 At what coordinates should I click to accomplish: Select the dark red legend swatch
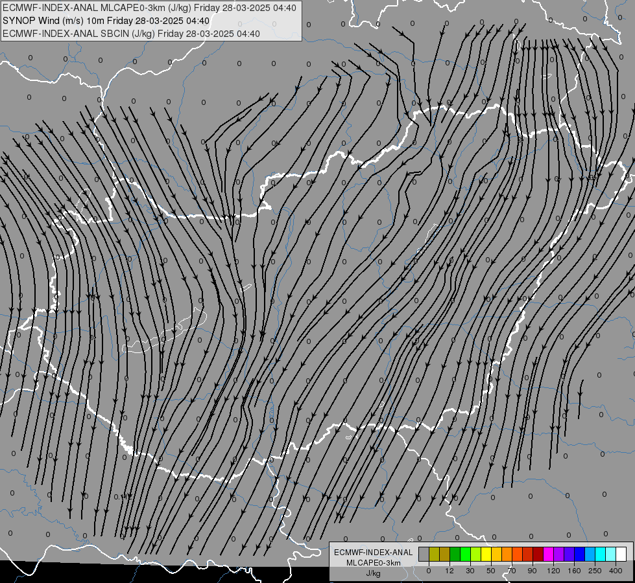[x=538, y=554]
